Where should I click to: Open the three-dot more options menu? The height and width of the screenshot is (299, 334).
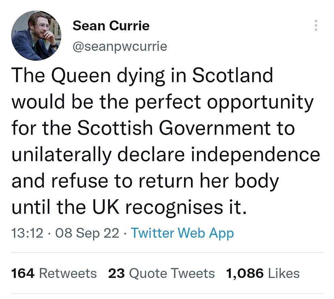click(316, 26)
